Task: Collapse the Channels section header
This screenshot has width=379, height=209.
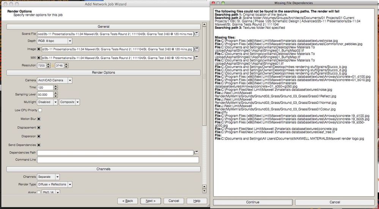Action: (x=104, y=169)
